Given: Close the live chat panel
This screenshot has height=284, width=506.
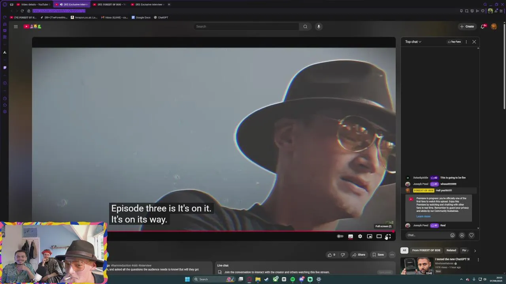Looking at the screenshot, I should click(x=474, y=42).
